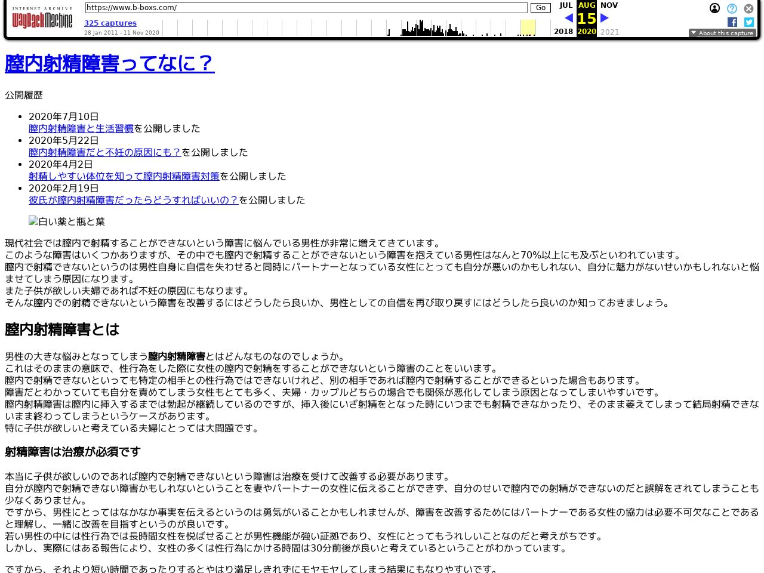Open the May 22, 2020 article link
Screen dimensions: 764x573
(x=104, y=152)
